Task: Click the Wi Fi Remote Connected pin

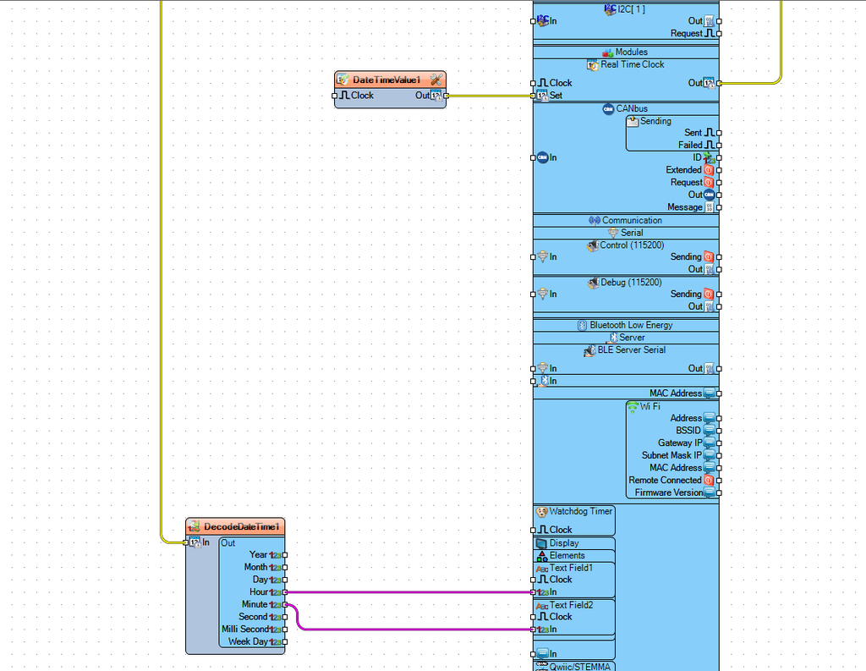Action: pos(719,481)
